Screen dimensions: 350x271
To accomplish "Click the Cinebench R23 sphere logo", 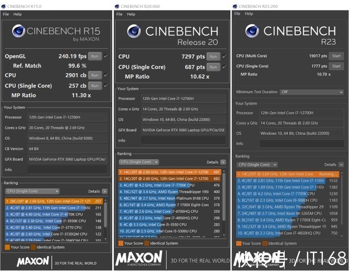I will pyautogui.click(x=252, y=31).
